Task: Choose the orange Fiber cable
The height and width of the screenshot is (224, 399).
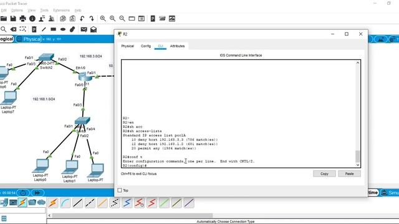Action: (x=102, y=203)
